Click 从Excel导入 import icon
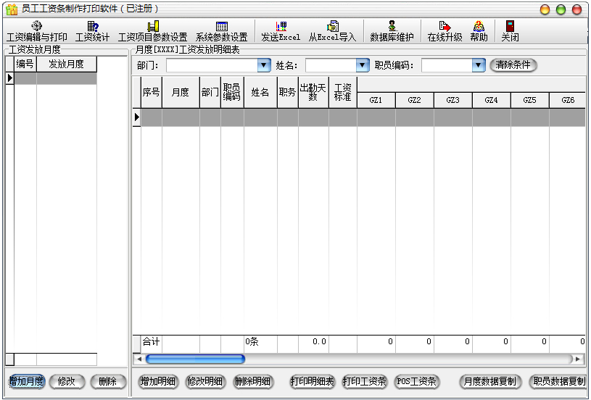The image size is (591, 400). point(332,30)
